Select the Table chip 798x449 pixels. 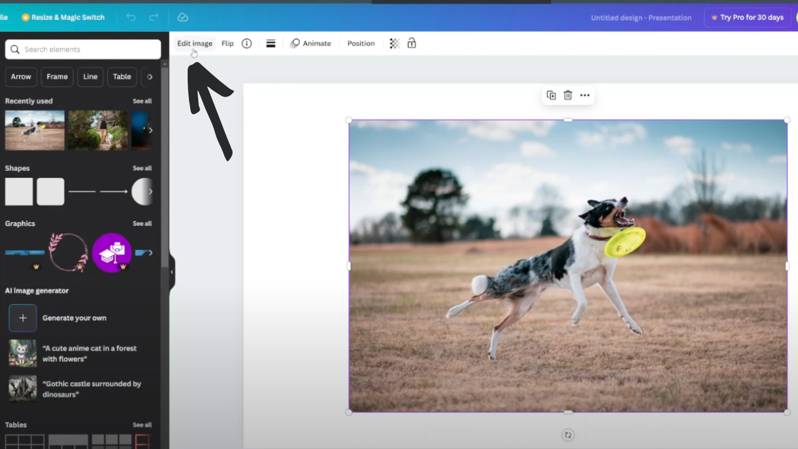(122, 77)
